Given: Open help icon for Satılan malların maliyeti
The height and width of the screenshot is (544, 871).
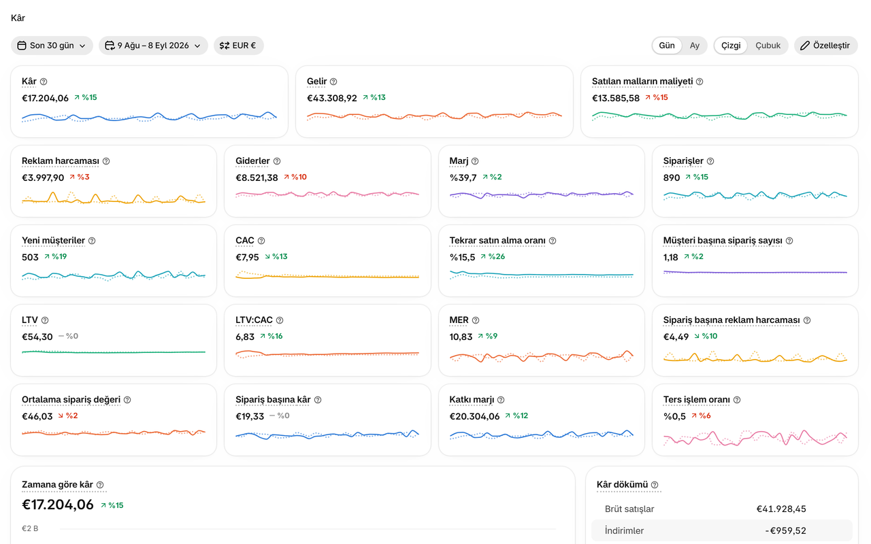Looking at the screenshot, I should click(x=700, y=82).
